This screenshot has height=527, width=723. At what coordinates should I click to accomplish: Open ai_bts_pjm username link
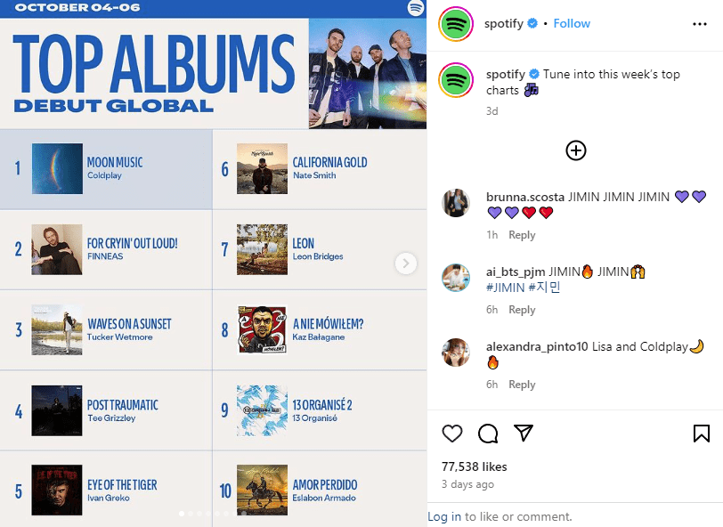coord(516,272)
